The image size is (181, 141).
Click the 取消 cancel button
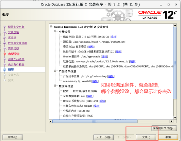click(x=168, y=137)
